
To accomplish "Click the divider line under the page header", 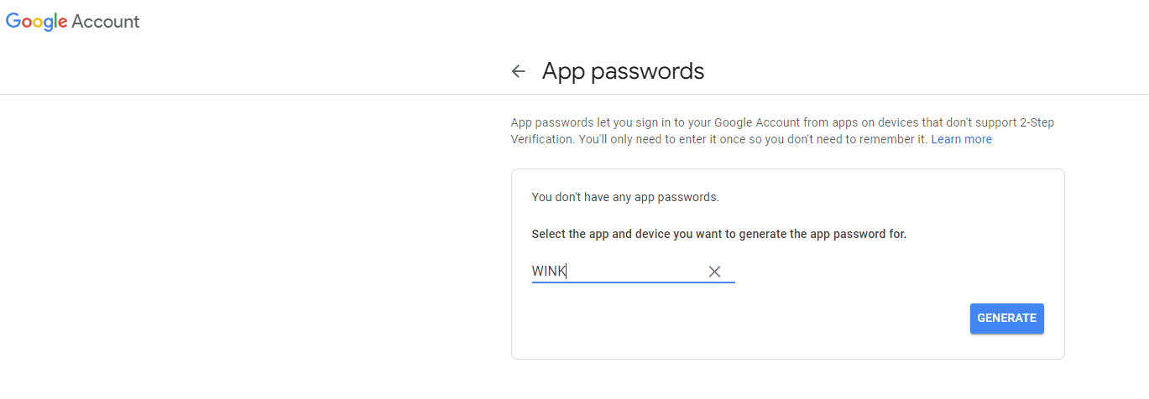I will (574, 94).
